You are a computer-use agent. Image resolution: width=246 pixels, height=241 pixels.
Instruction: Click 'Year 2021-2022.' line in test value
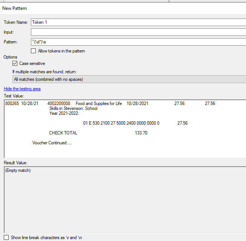64,113
